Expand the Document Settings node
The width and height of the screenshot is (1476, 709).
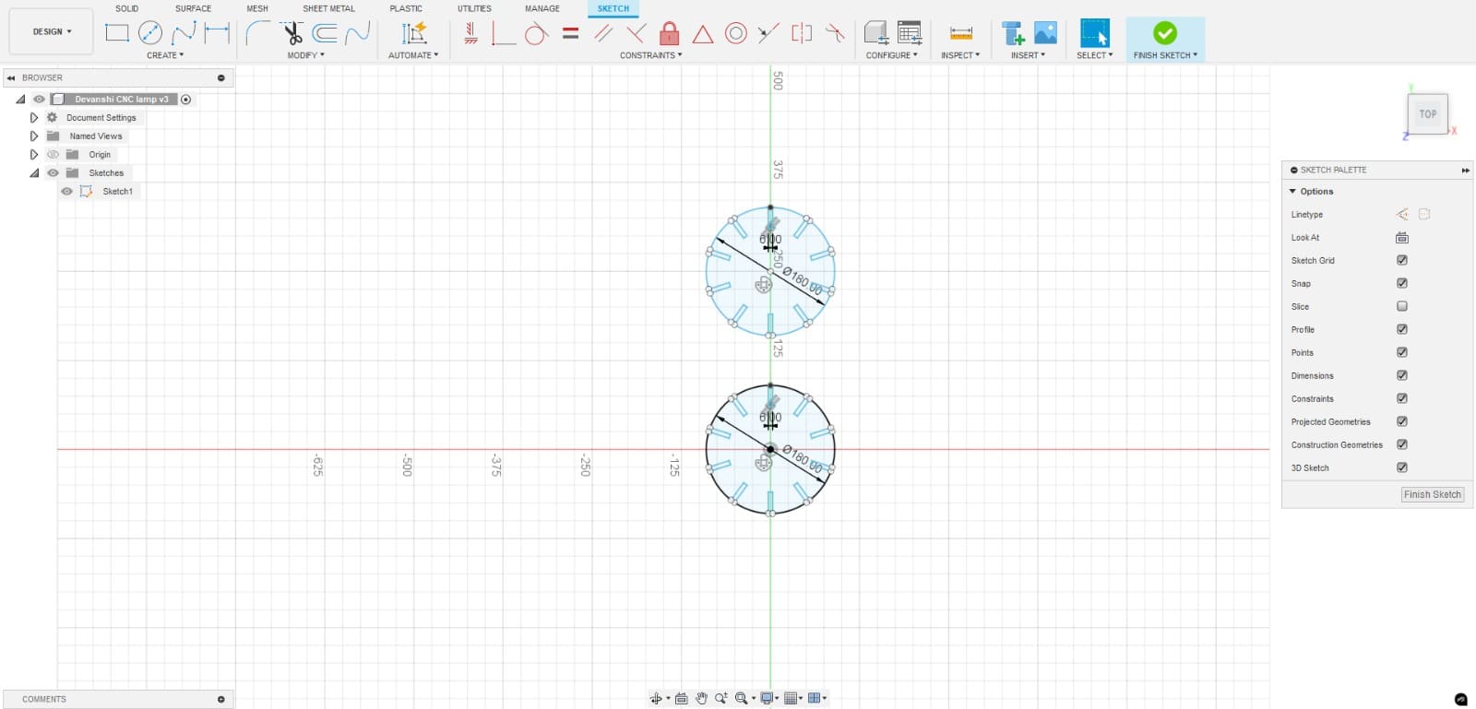(x=34, y=118)
